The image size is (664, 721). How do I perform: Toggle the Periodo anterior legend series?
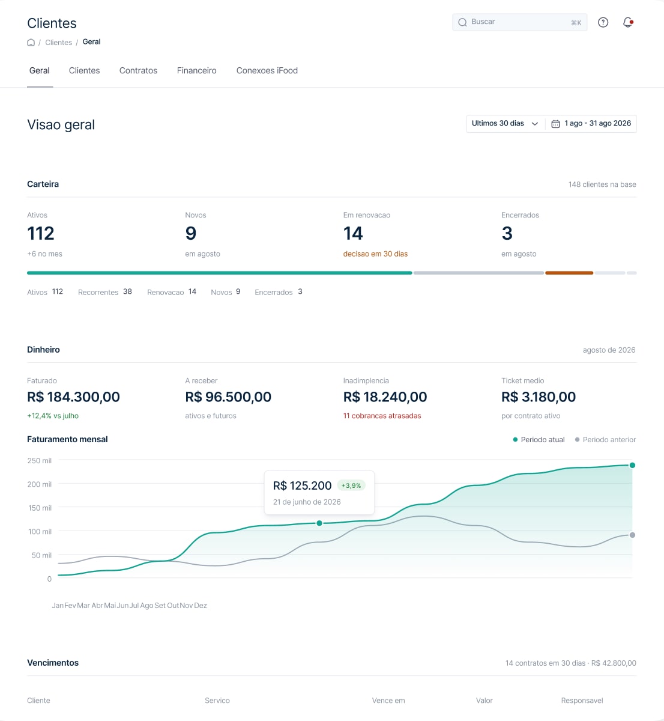(x=605, y=440)
